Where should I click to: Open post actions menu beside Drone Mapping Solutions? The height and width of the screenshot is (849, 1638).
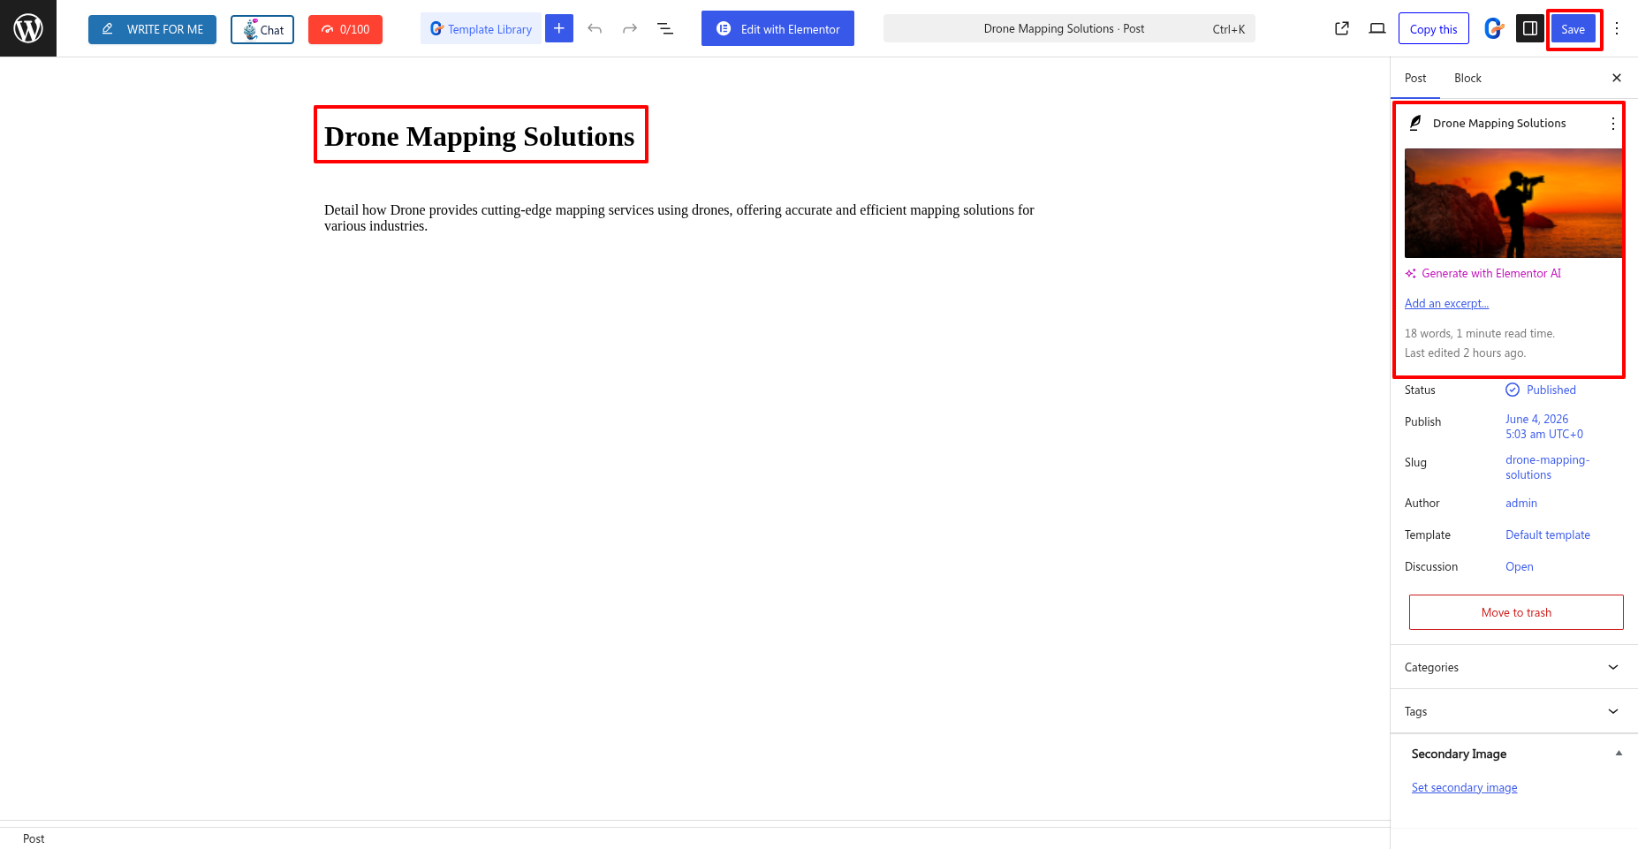[1613, 124]
